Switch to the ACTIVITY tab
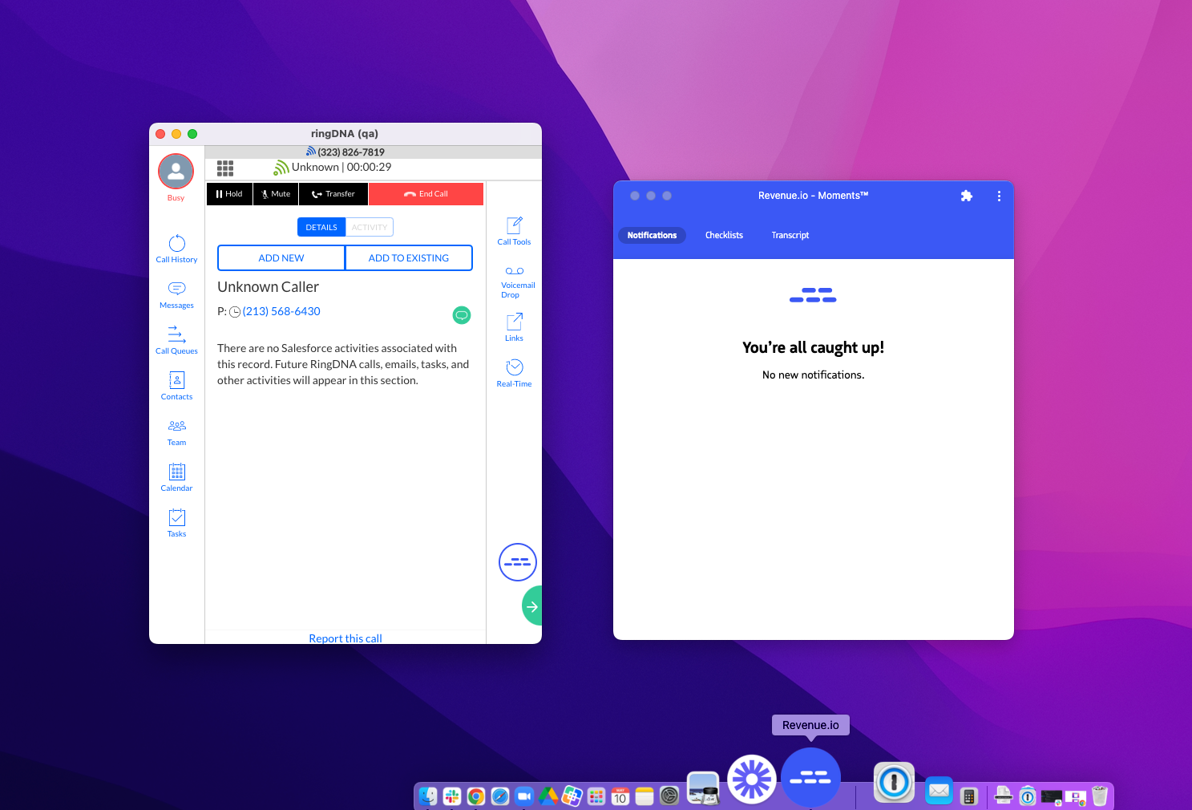Image resolution: width=1192 pixels, height=810 pixels. [370, 227]
